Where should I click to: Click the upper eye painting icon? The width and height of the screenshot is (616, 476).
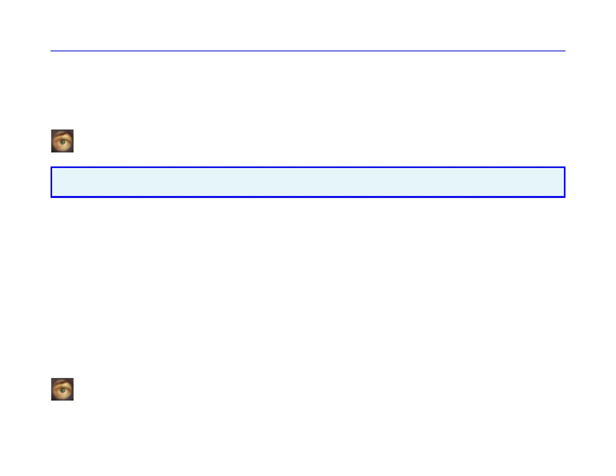(62, 141)
